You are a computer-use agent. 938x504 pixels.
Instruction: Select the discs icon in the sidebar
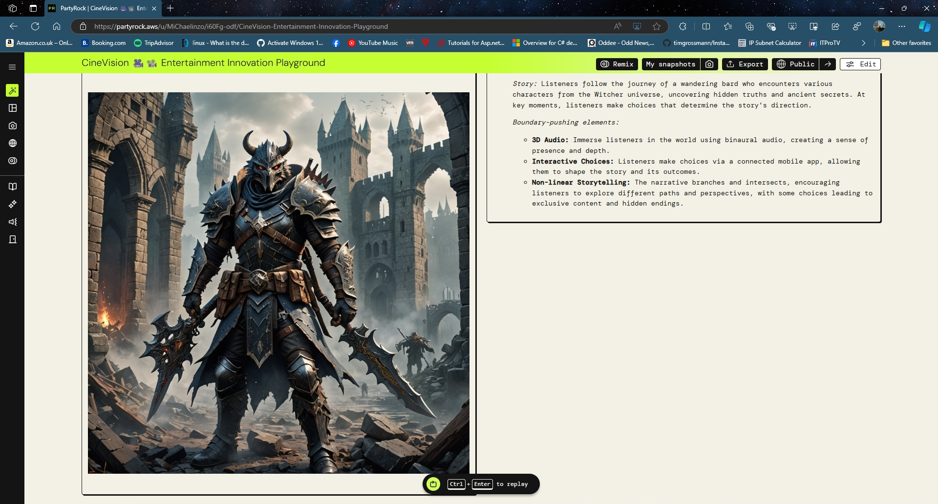click(x=12, y=160)
